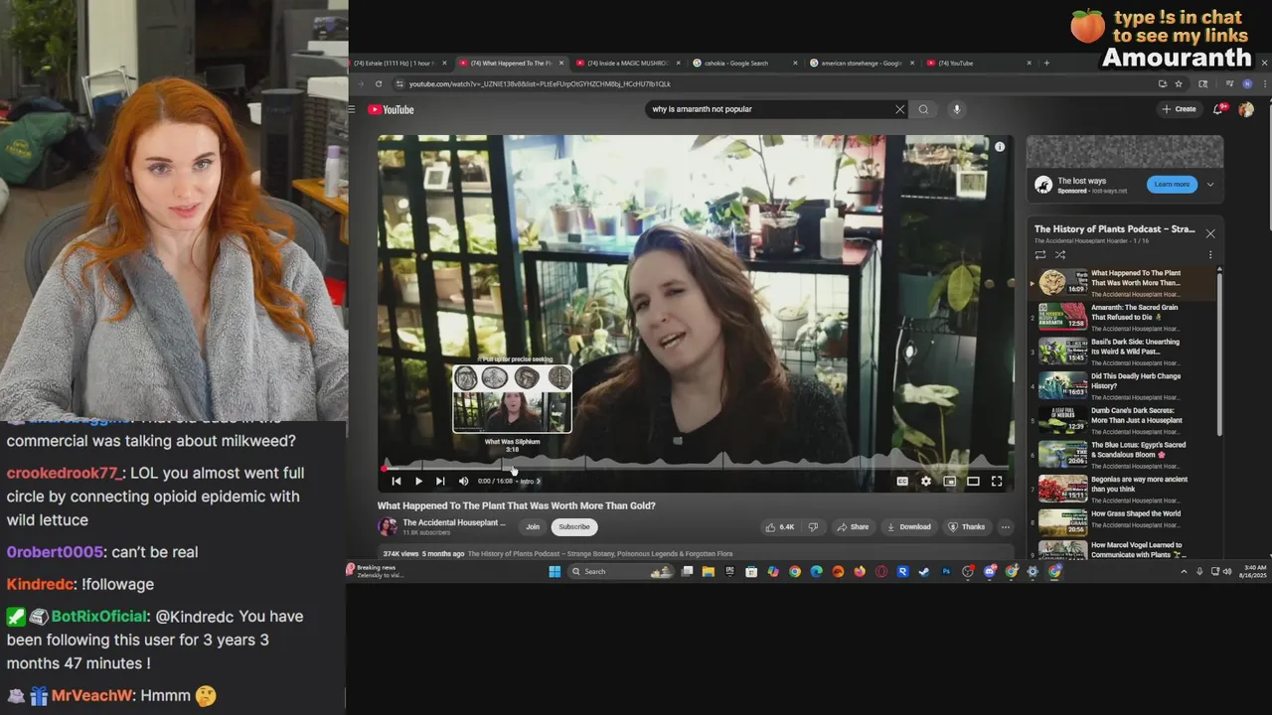Close the playlist panel with X

pyautogui.click(x=1210, y=233)
